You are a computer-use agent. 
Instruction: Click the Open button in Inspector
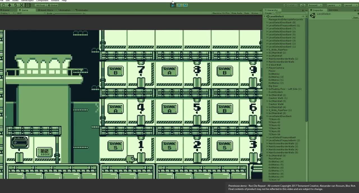tap(355, 18)
